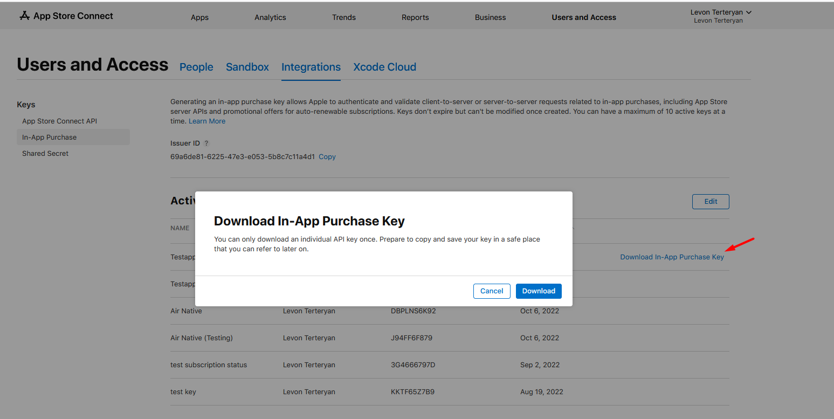The height and width of the screenshot is (419, 834).
Task: Open the Levon Terteryan account dropdown
Action: [x=721, y=12]
